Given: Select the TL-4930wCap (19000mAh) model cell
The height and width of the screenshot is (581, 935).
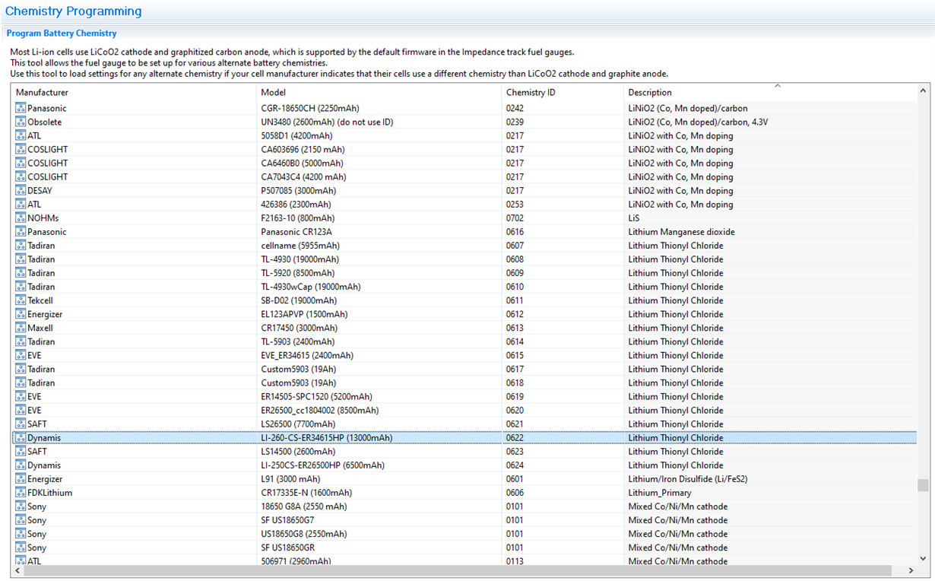Looking at the screenshot, I should (x=311, y=287).
